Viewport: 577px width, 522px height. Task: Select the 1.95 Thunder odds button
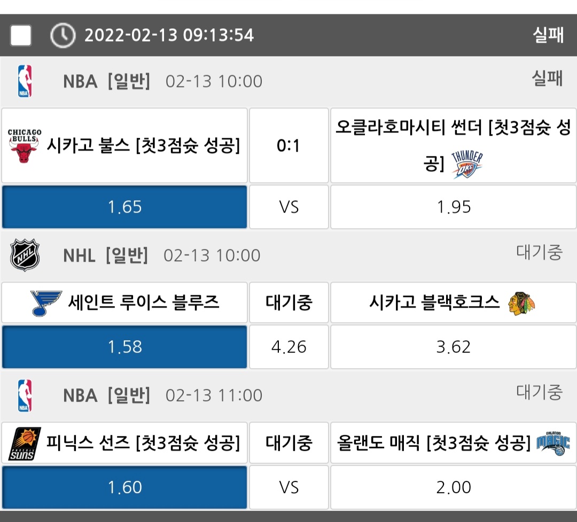pos(453,207)
